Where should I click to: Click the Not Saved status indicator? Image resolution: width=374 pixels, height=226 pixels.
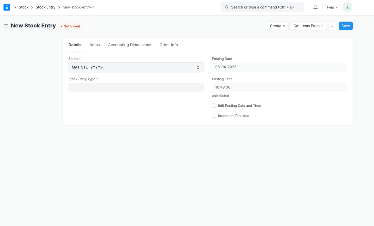click(70, 26)
